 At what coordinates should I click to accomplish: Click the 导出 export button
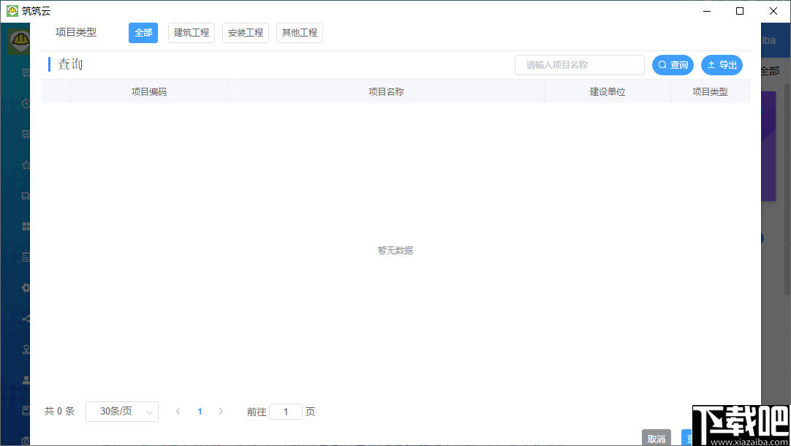pyautogui.click(x=722, y=65)
